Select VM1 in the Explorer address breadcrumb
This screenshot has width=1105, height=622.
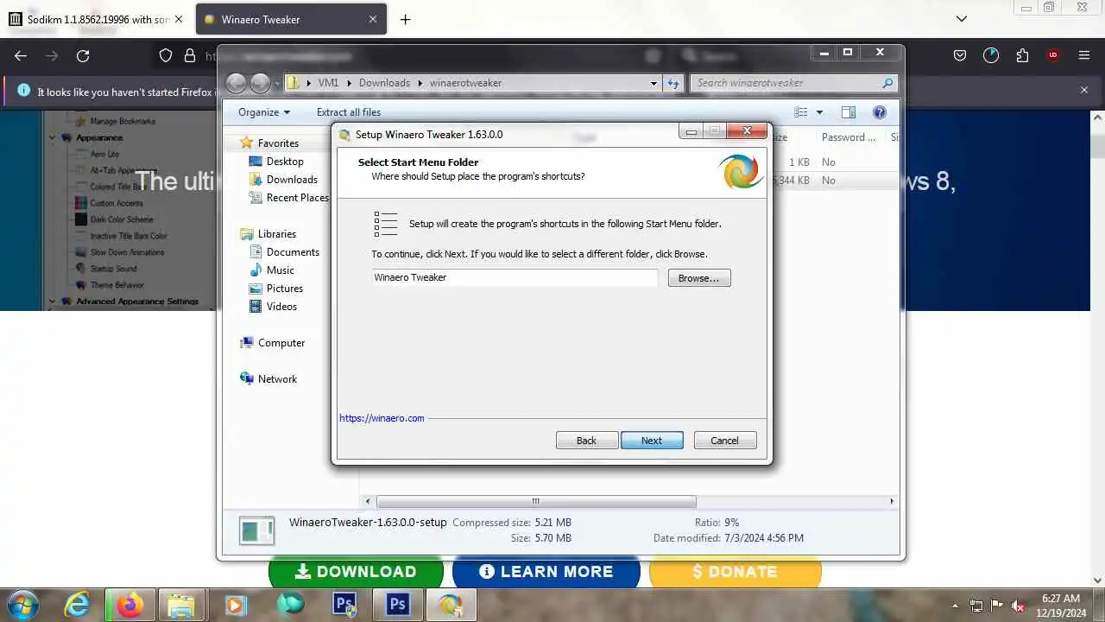(328, 83)
